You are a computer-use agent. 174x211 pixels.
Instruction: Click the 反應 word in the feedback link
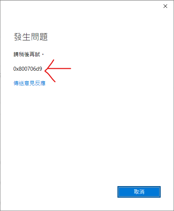[x=40, y=83]
